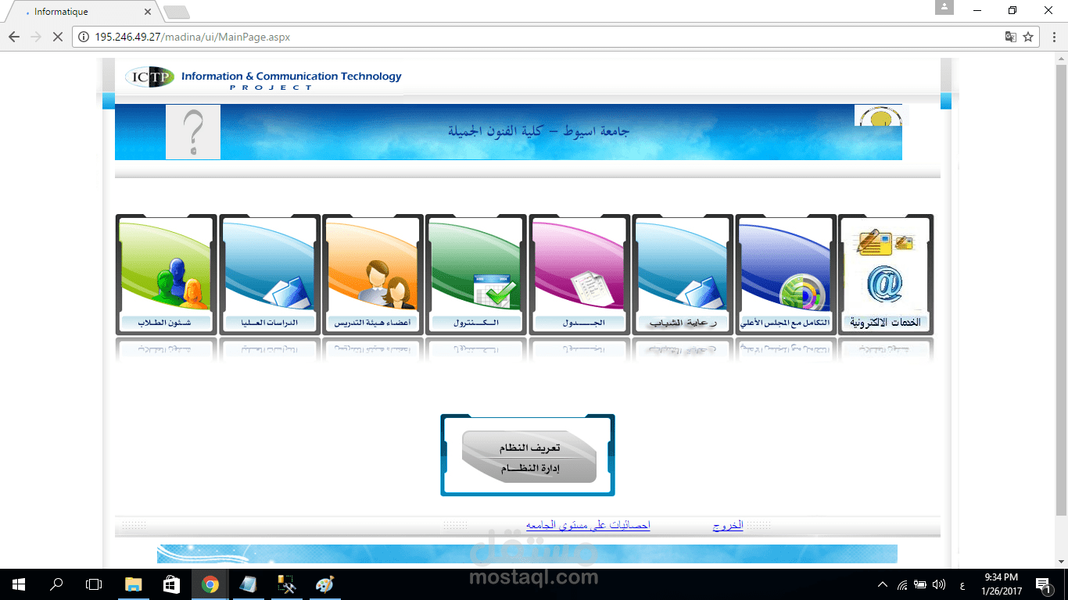Open the Student Affairs (شئون الطلاب) module tile

[x=166, y=275]
